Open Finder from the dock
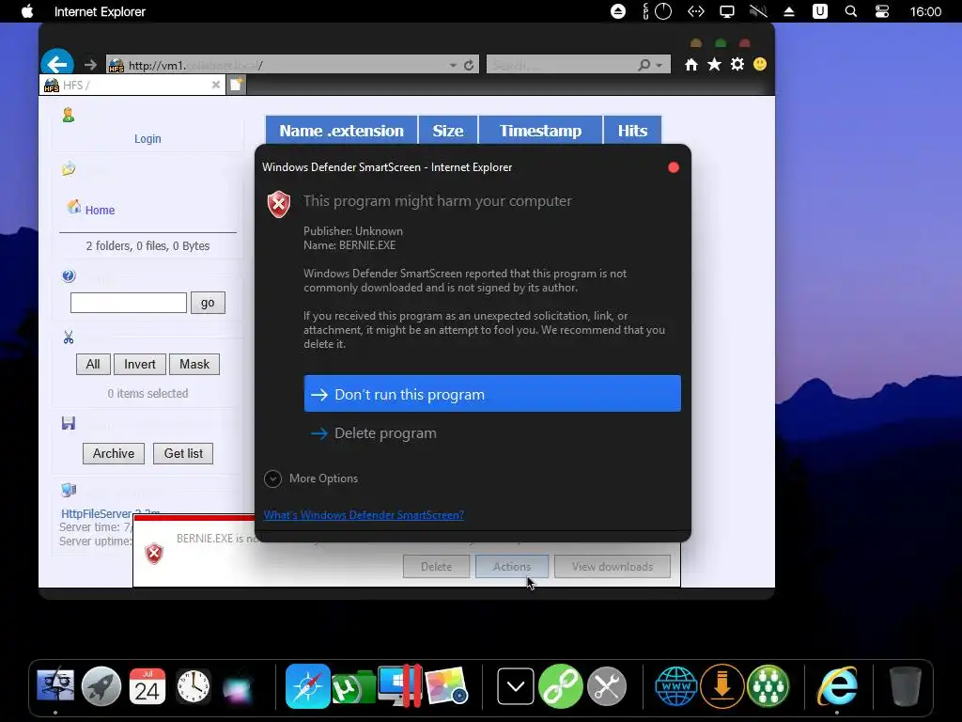Image resolution: width=962 pixels, height=722 pixels. coord(55,685)
